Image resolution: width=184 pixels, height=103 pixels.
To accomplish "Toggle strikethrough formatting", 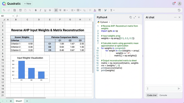I will point(50,10).
